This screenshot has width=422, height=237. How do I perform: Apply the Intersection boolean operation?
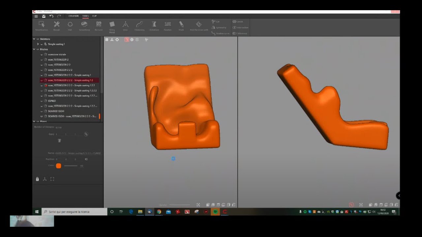(240, 28)
